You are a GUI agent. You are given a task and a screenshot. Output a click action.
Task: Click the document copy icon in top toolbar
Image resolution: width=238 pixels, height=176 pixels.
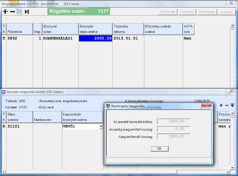(19, 11)
